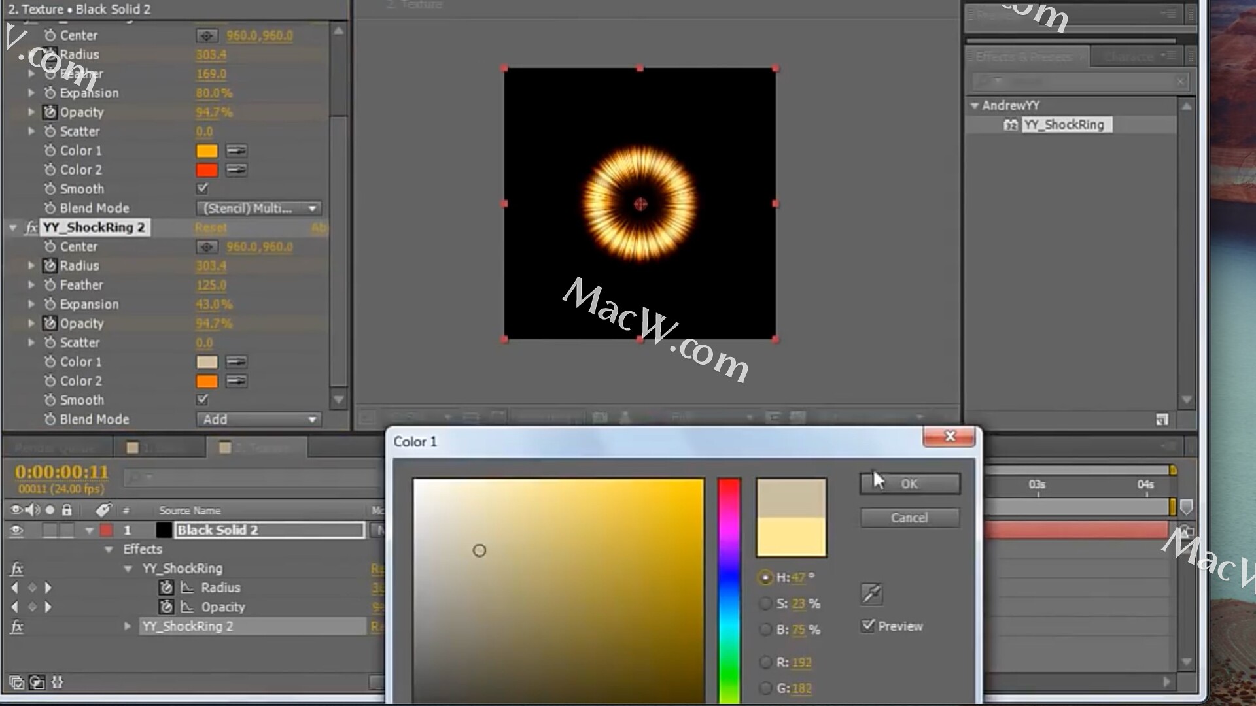Click the fx icon beside YY_ShockRing 2 in the timeline

(x=17, y=626)
